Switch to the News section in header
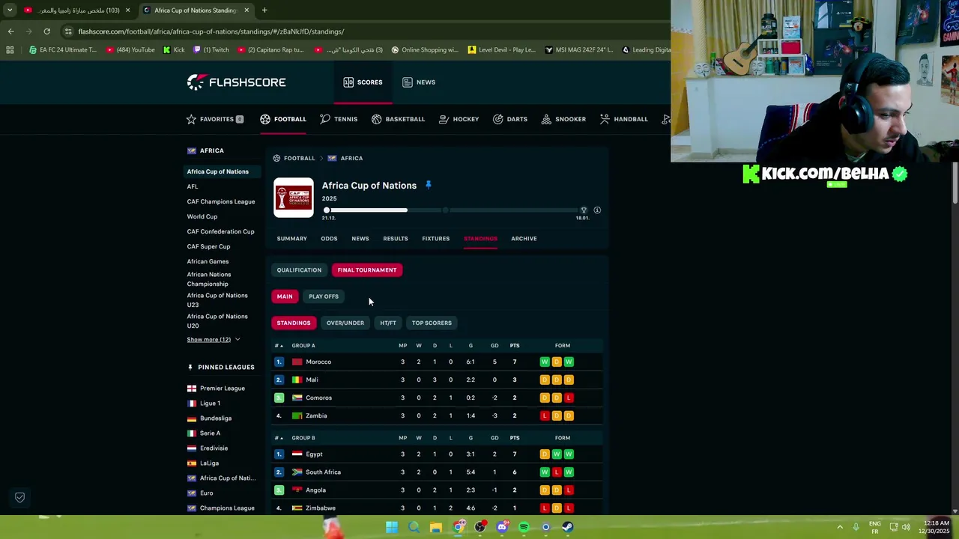The height and width of the screenshot is (539, 959). [419, 82]
